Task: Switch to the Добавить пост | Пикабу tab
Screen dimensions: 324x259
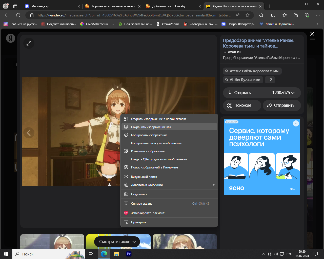Action: 169,6
